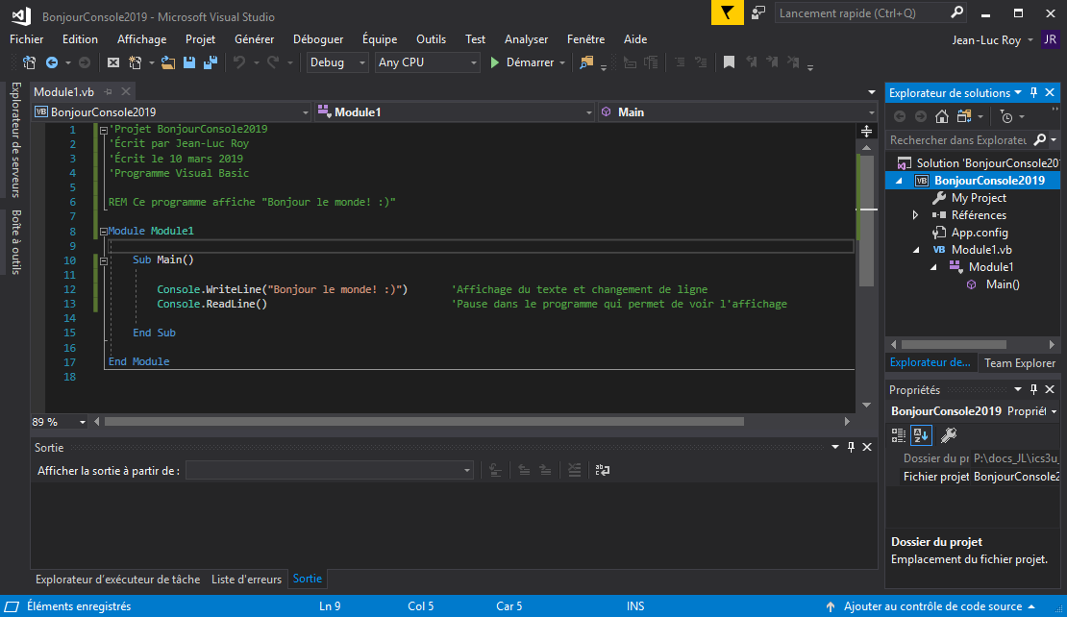Click the Home icon in Solution Explorer

[942, 117]
